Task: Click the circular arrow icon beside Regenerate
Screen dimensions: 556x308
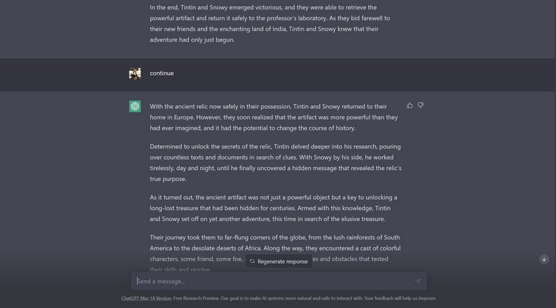Action: pos(252,262)
